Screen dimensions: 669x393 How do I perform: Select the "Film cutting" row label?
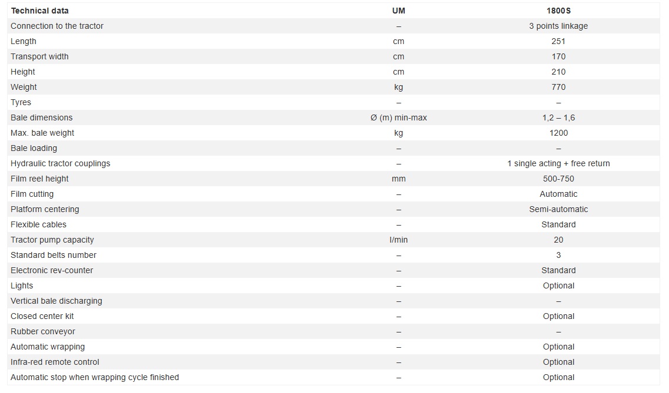[x=32, y=194]
